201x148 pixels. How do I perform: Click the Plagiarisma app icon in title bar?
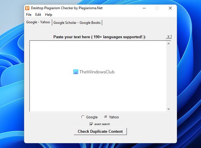[27, 8]
